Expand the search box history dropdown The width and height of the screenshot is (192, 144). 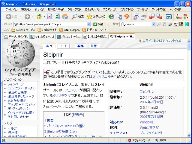pyautogui.click(x=154, y=24)
